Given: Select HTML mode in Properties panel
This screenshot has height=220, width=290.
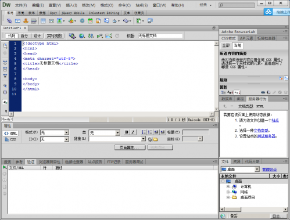Looking at the screenshot, I should coord(10,134).
